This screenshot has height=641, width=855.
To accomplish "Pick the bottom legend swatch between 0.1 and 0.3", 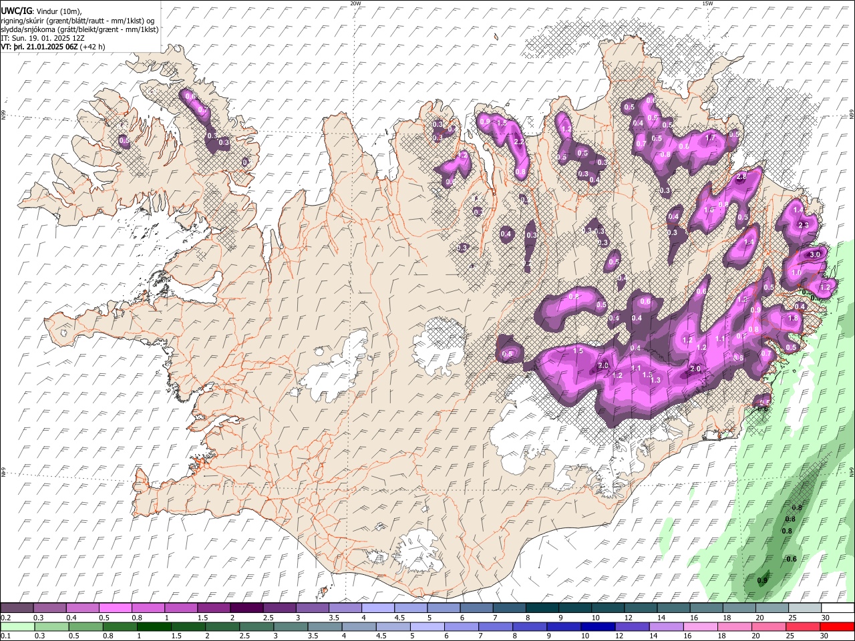I will tap(17, 626).
